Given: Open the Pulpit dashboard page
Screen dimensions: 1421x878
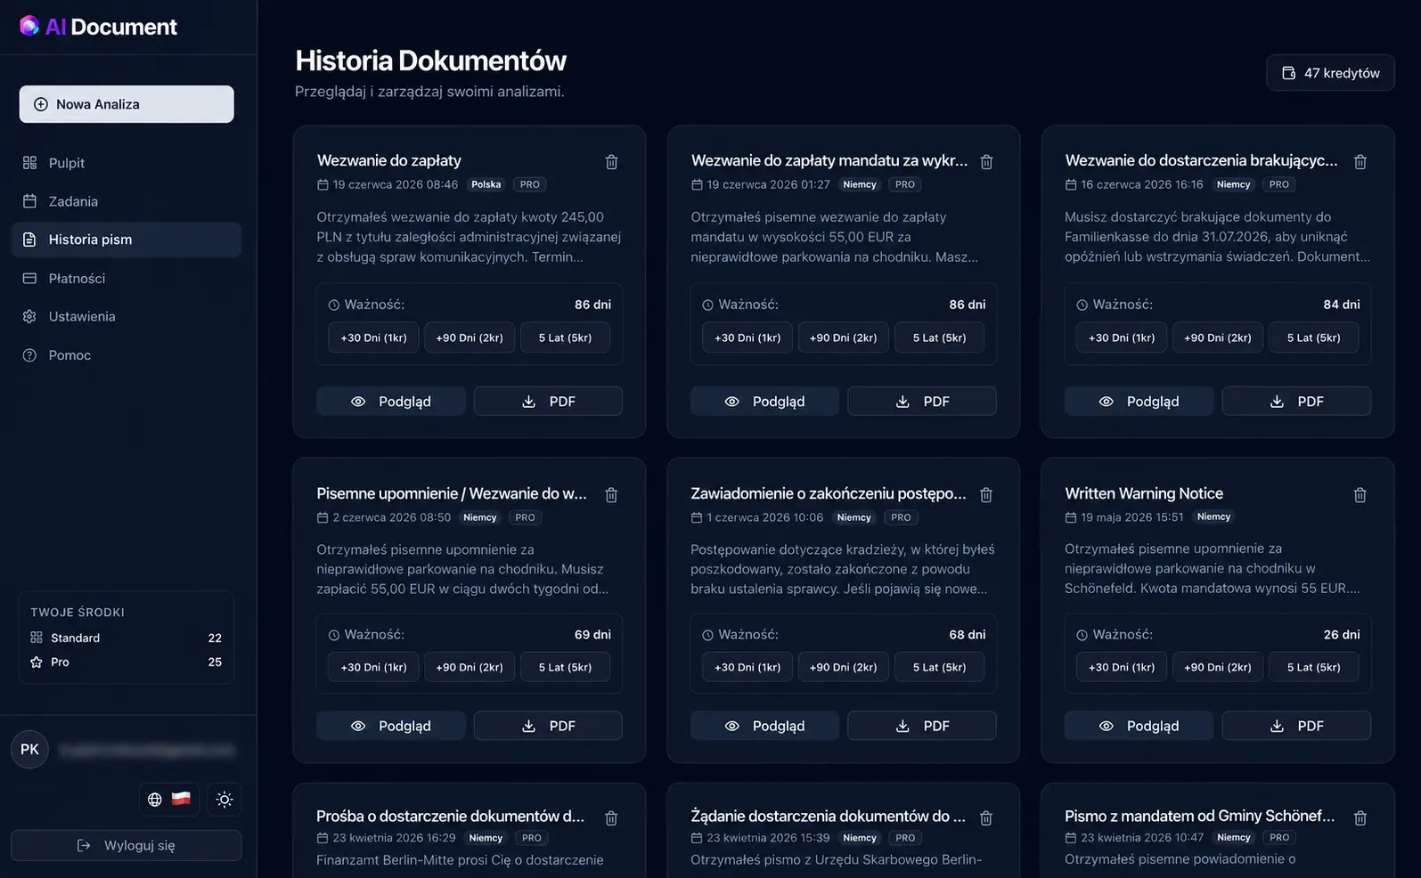Looking at the screenshot, I should [126, 163].
